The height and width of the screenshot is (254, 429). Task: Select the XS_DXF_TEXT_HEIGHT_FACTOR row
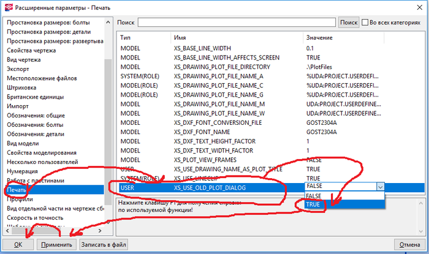pos(214,141)
